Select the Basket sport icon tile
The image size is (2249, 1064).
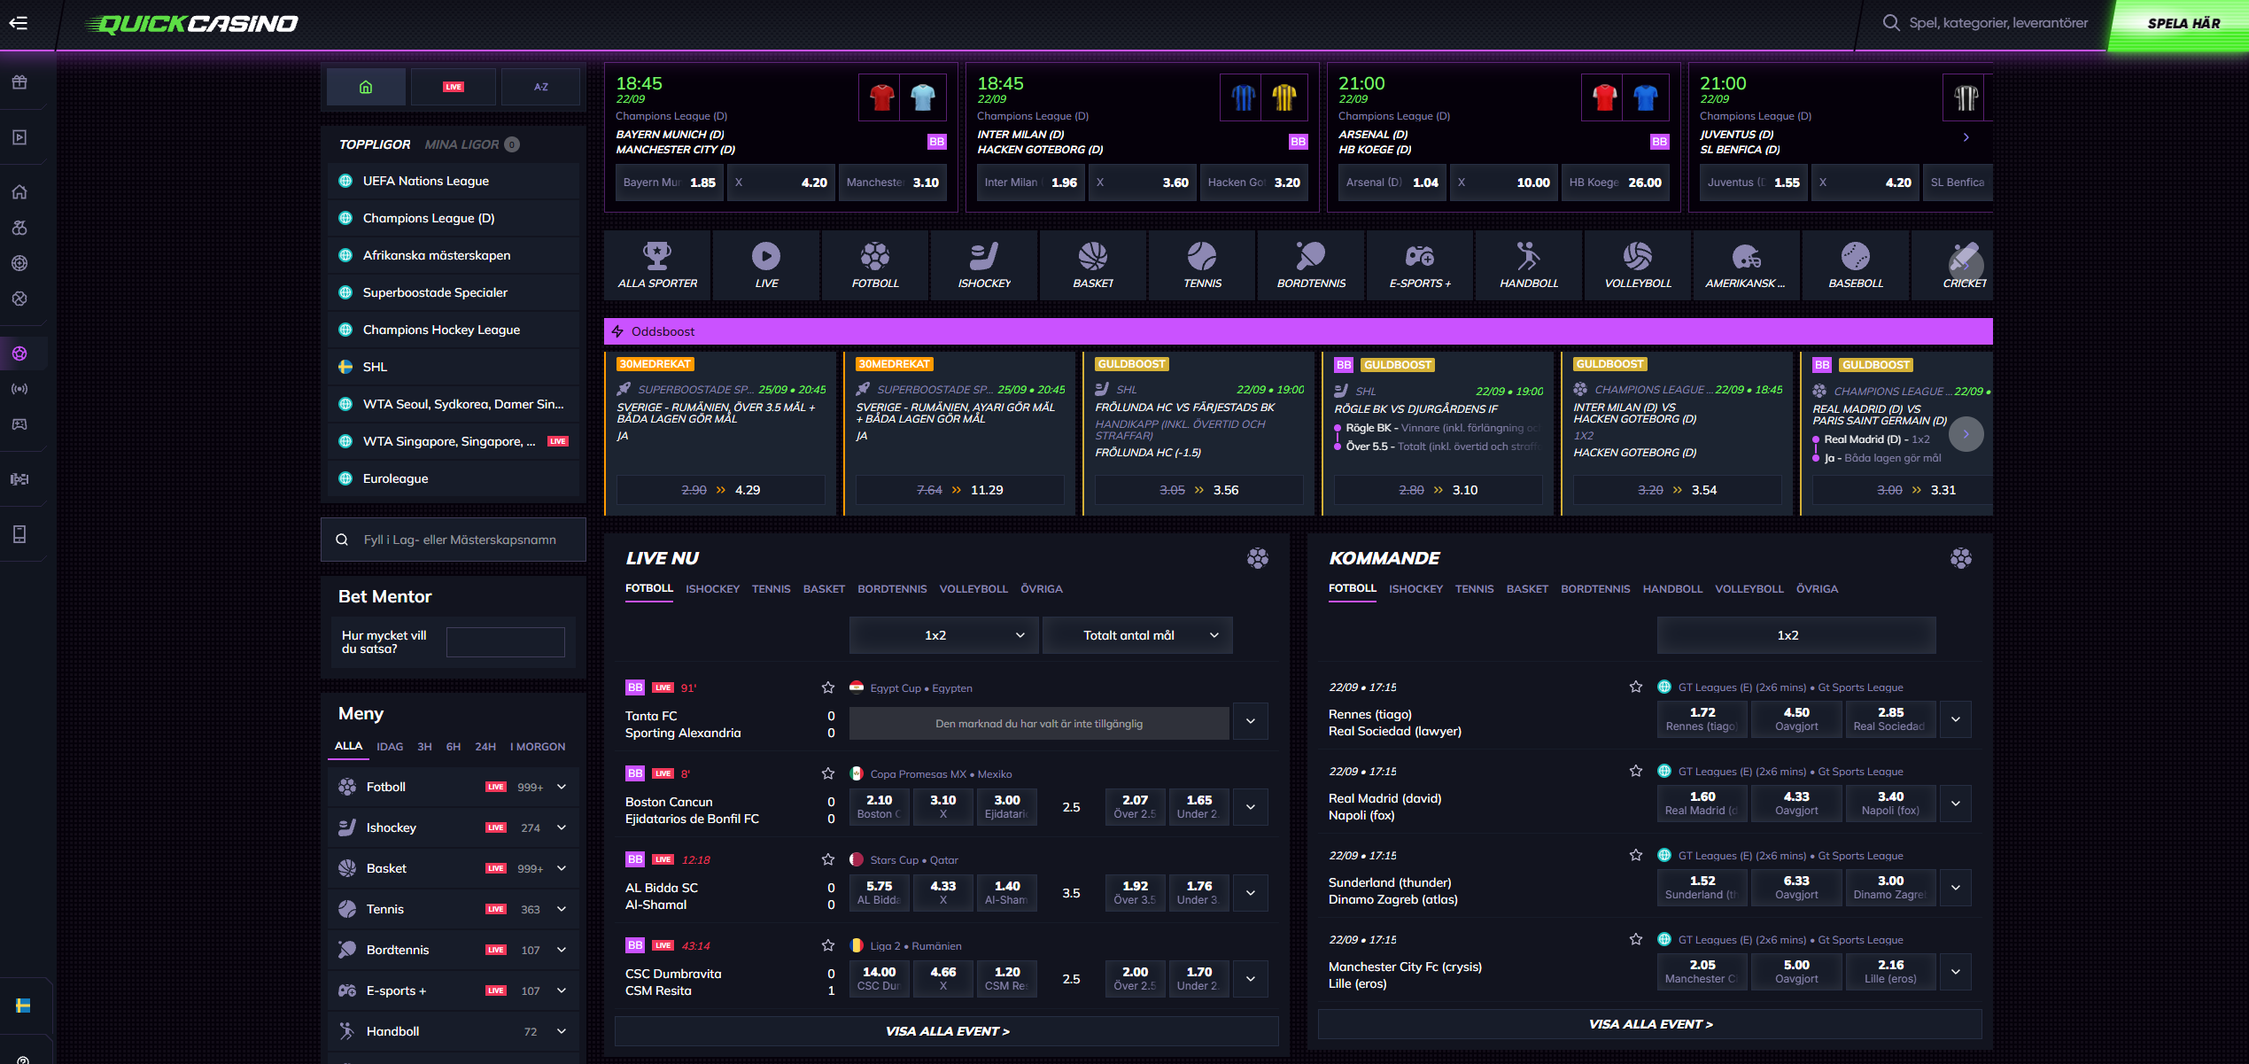point(1093,264)
